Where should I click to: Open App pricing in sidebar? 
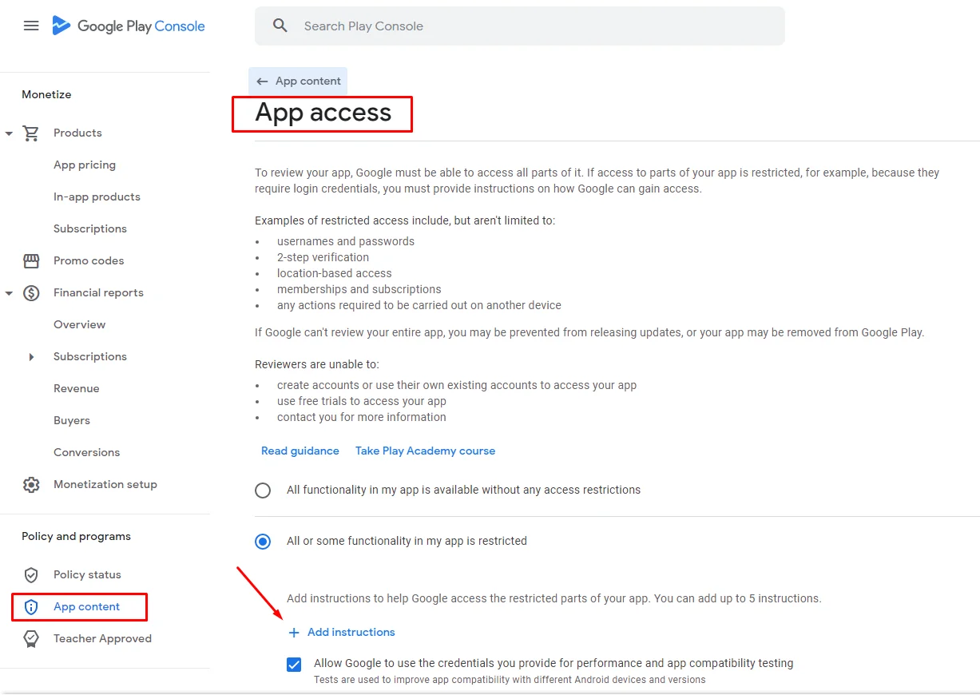coord(85,165)
